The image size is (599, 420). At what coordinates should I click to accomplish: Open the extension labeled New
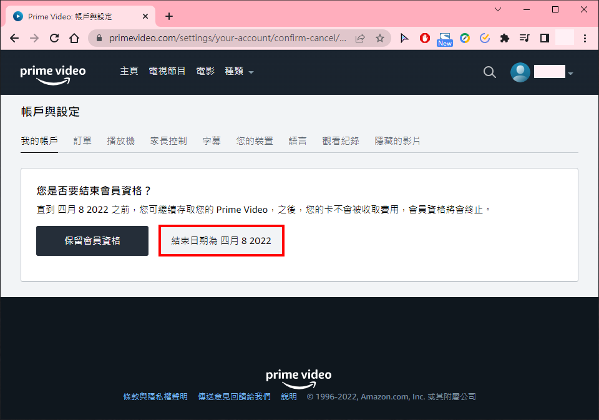(445, 39)
